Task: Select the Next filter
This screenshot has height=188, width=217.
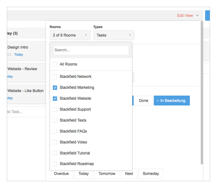Action: coord(129,174)
